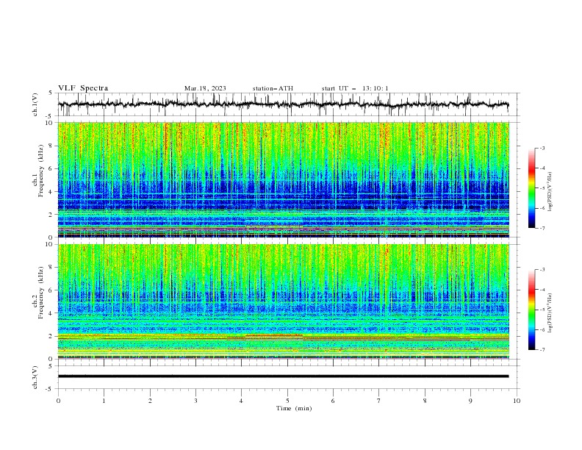
Task: Click time axis tick label "10"
Action: click(517, 401)
